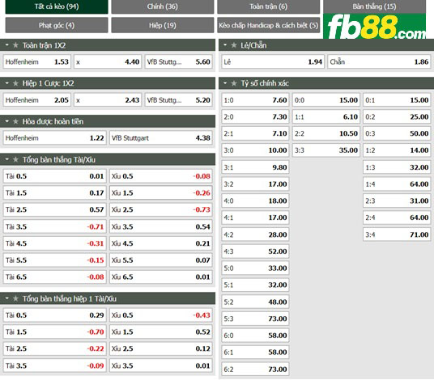
Task: Star the Hiệp 1 Cược 1X2 market
Action: [x=15, y=83]
